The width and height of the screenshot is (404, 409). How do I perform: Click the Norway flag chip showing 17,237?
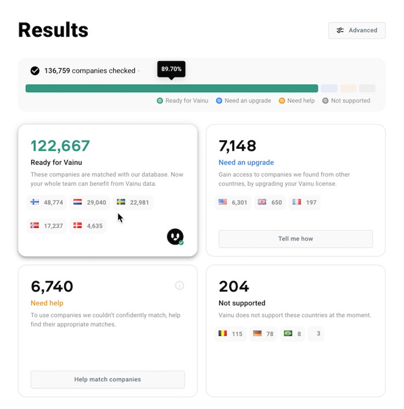[47, 226]
